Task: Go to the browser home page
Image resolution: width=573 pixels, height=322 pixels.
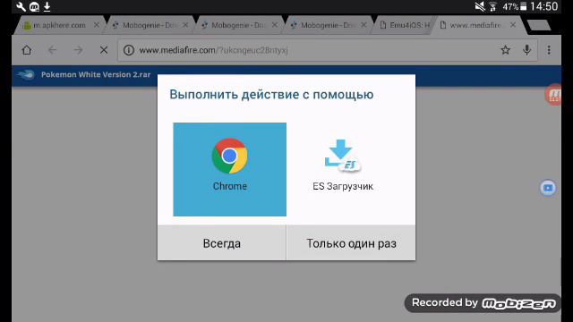Action: tap(27, 50)
